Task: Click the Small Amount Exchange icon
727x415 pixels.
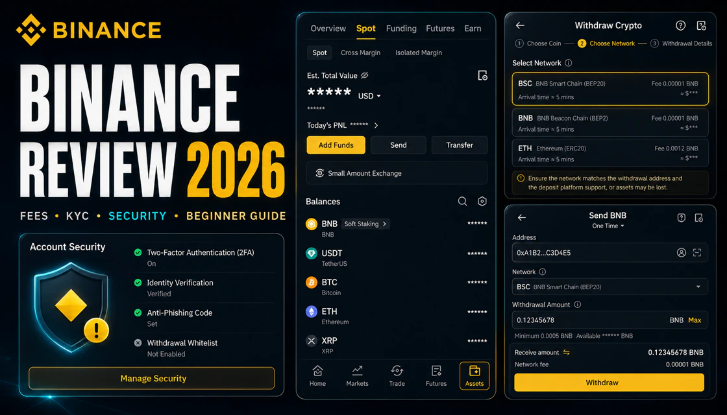Action: pyautogui.click(x=319, y=173)
